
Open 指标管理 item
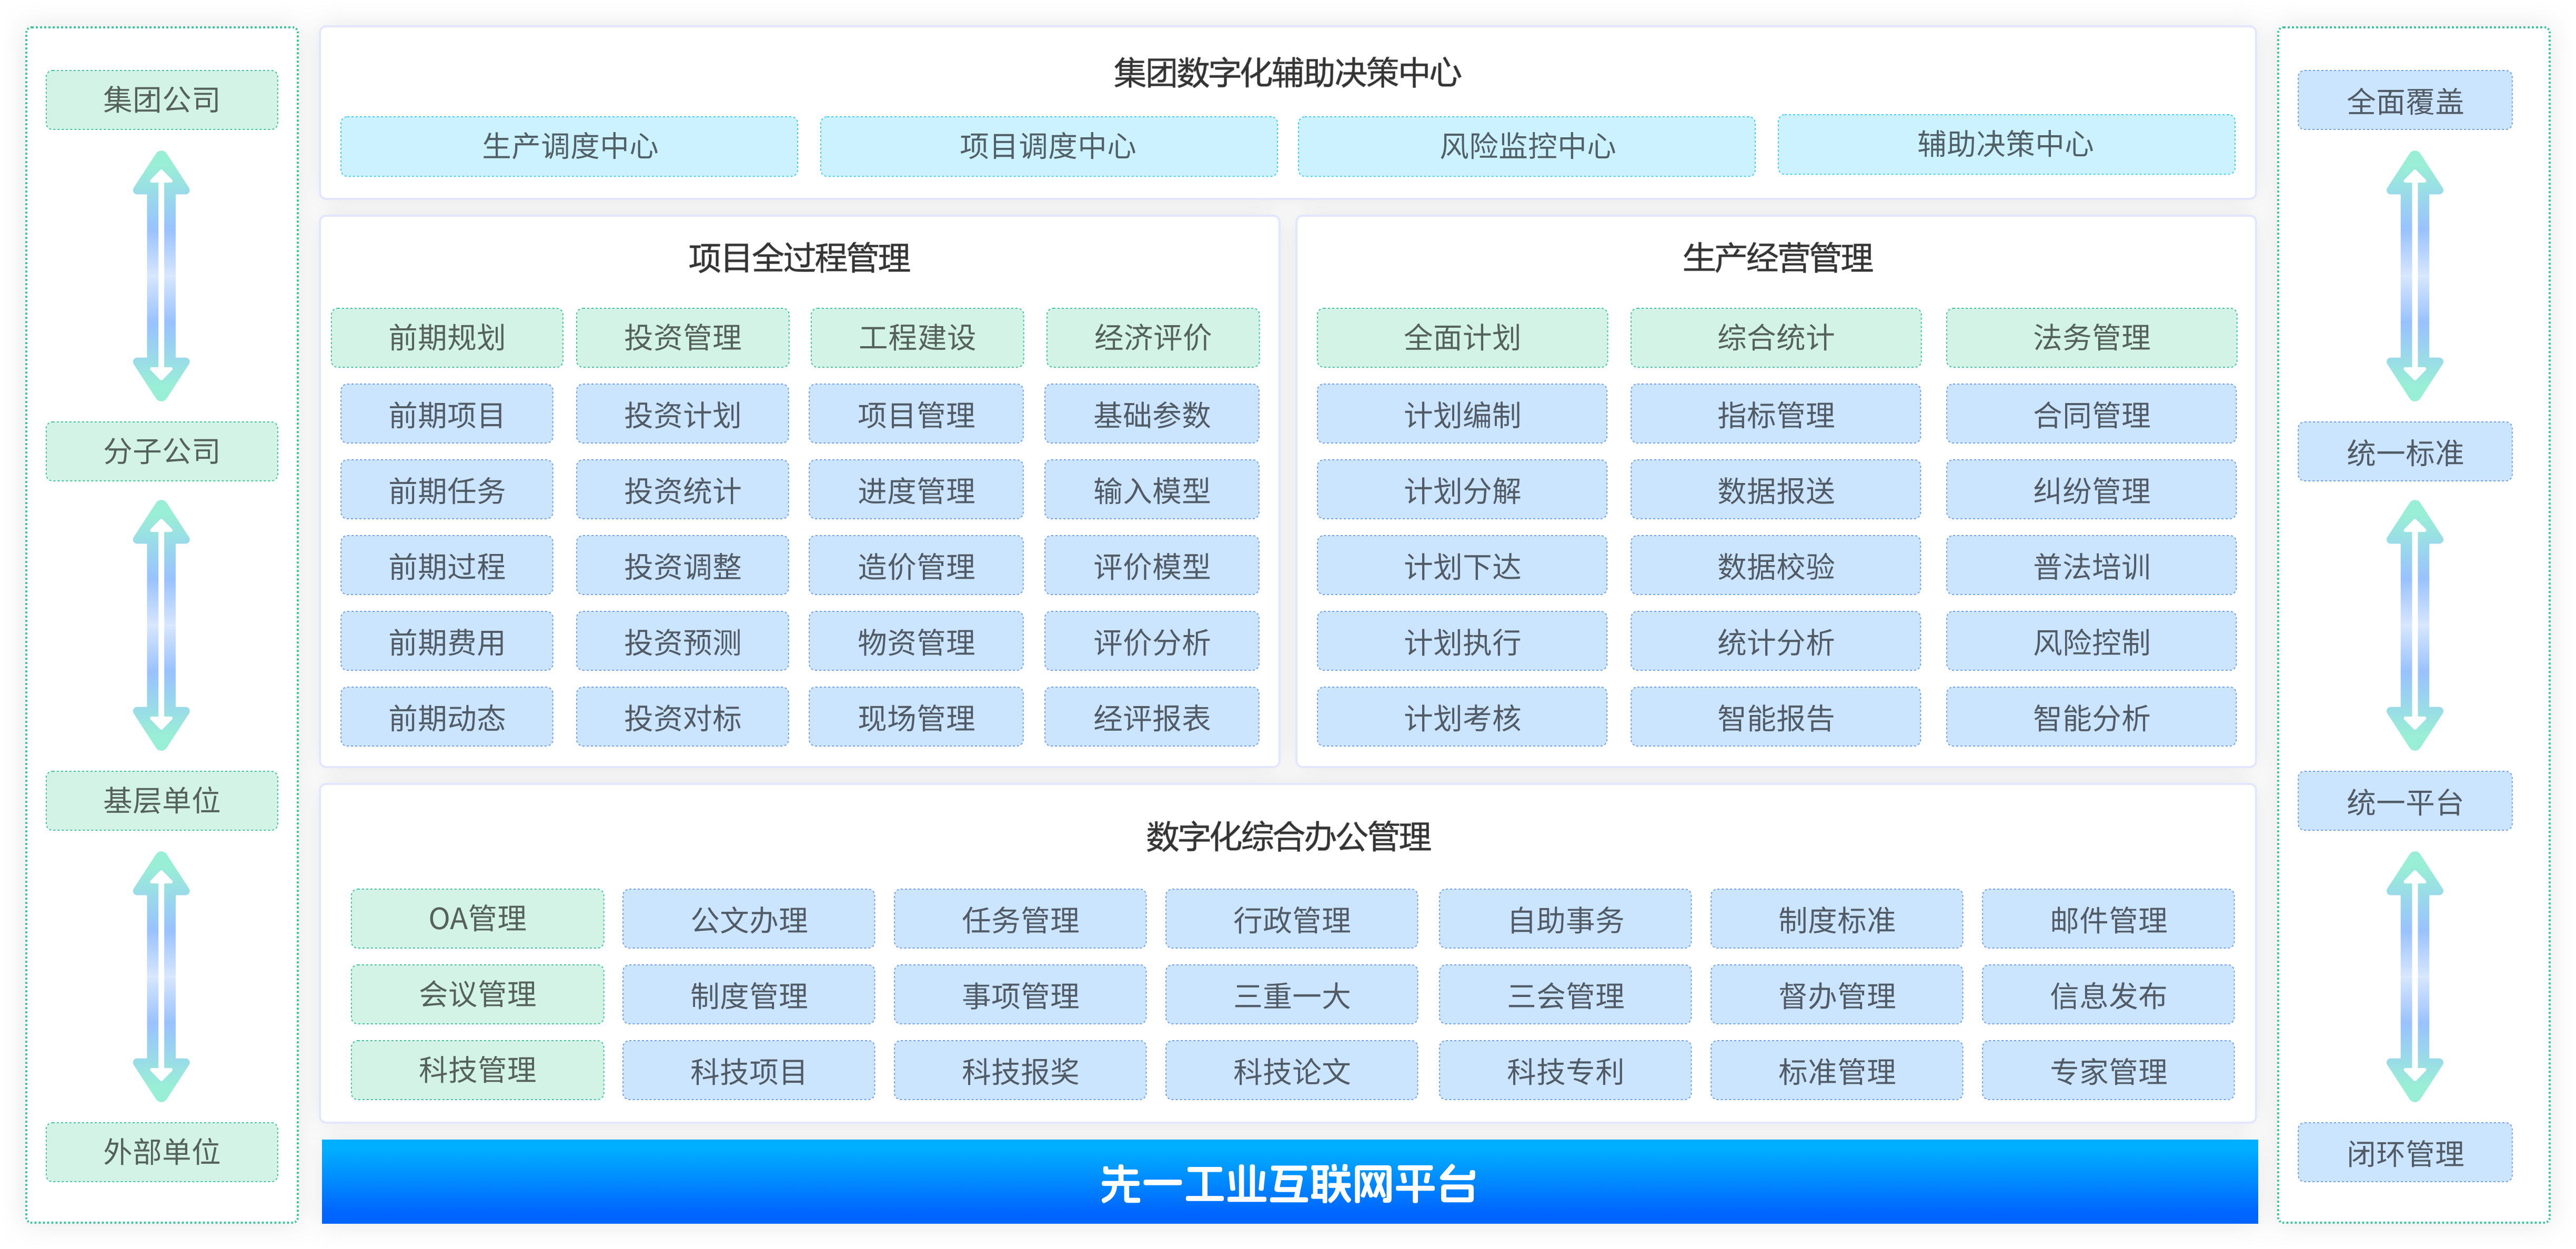click(x=1776, y=414)
